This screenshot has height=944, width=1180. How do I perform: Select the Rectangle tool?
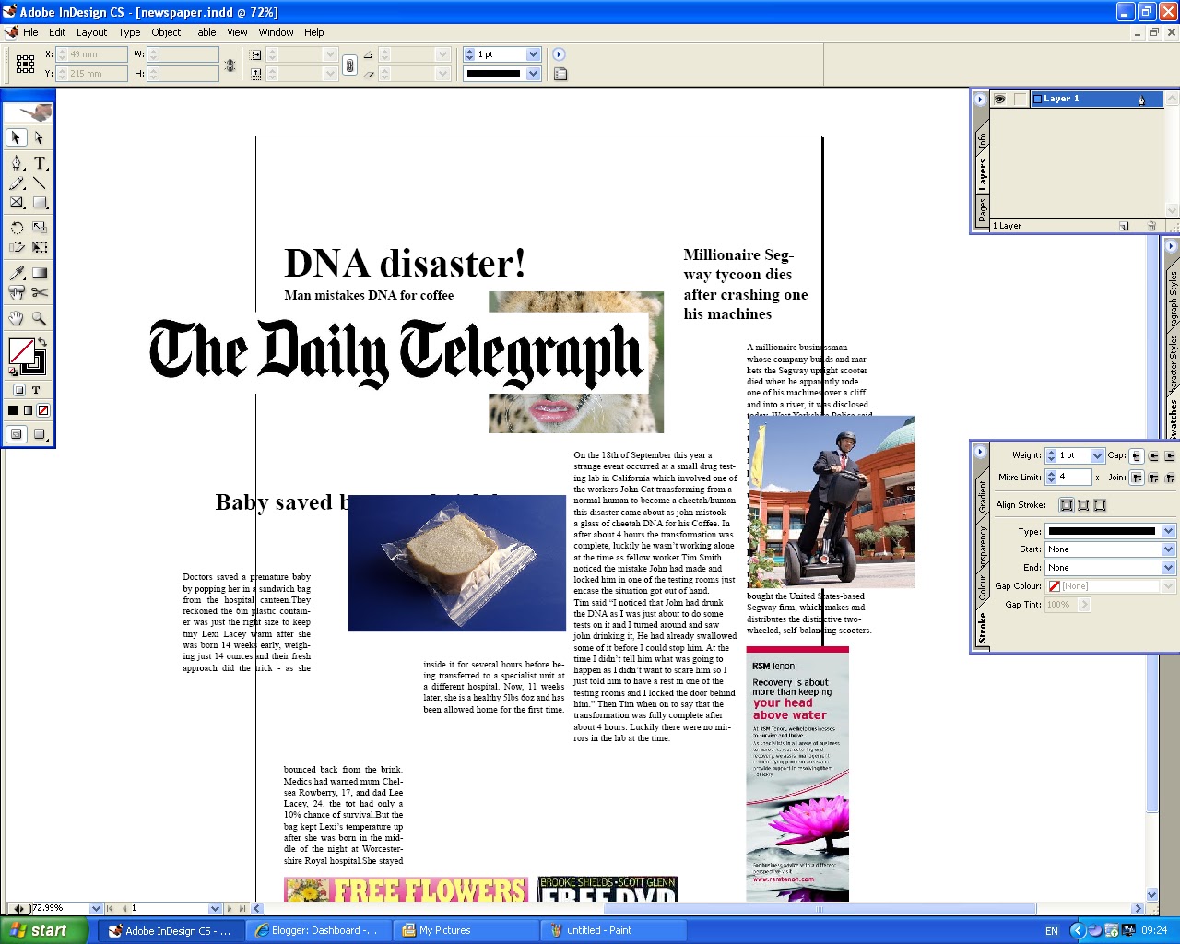[40, 203]
